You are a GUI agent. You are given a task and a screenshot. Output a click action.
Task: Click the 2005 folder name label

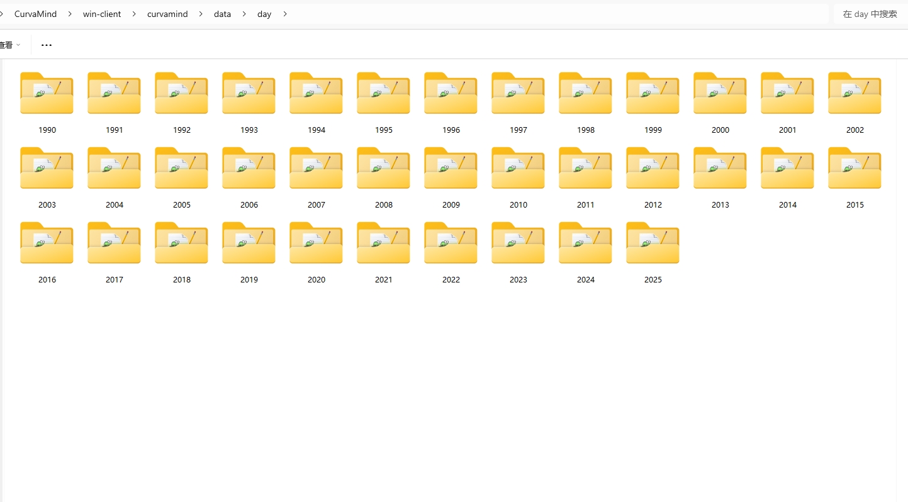pyautogui.click(x=181, y=205)
